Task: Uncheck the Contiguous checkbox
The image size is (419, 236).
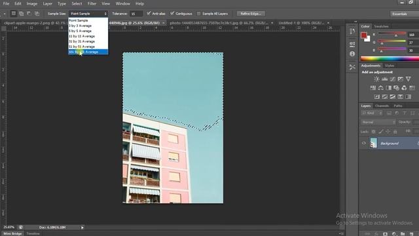Action: coord(172,13)
